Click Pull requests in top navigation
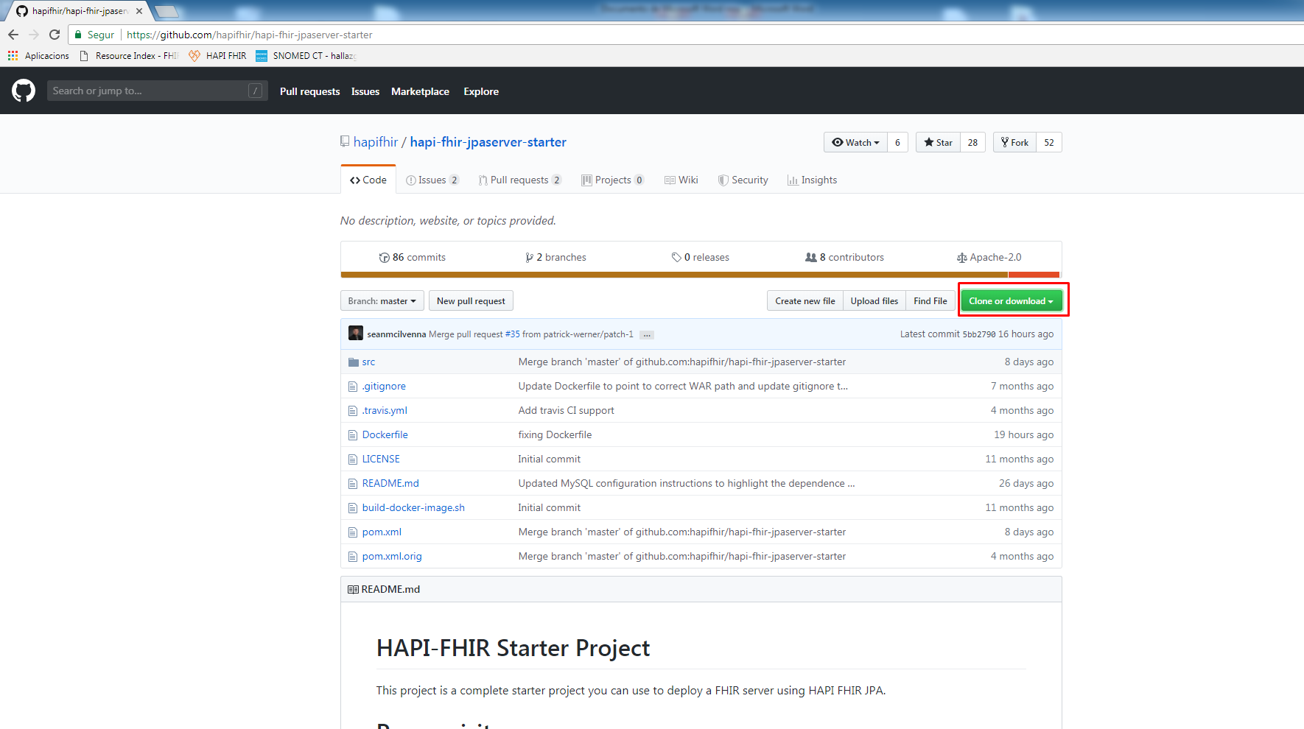Image resolution: width=1304 pixels, height=729 pixels. 309,91
